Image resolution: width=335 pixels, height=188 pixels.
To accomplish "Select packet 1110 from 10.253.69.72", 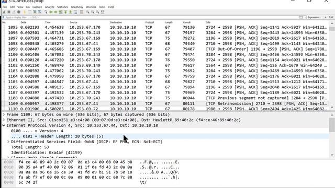I will (x=165, y=109).
